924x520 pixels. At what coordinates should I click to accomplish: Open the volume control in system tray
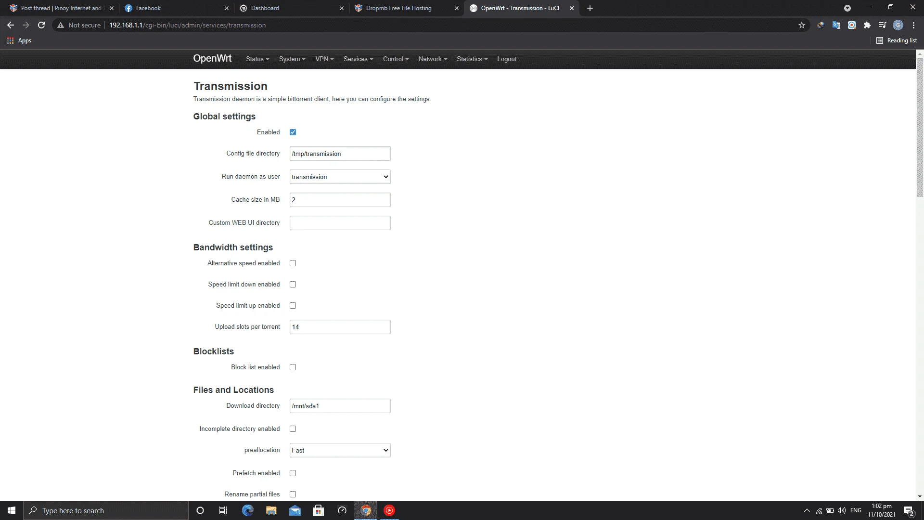[x=842, y=510]
